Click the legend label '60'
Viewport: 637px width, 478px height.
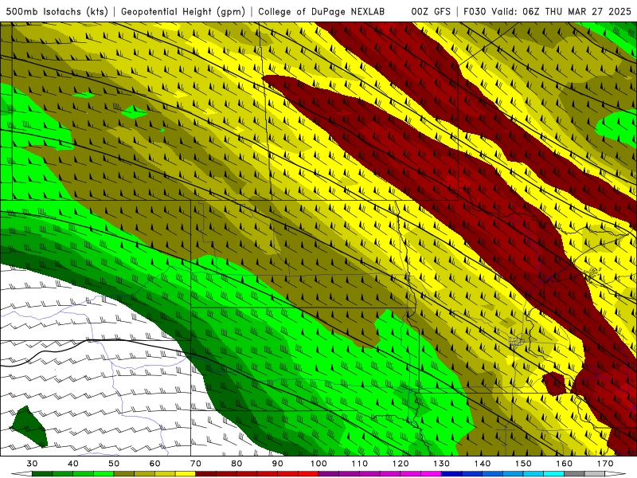154,464
